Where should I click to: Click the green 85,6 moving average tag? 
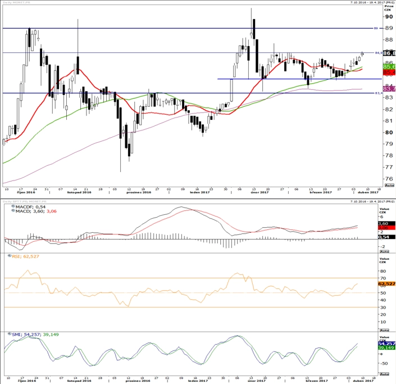pos(389,66)
